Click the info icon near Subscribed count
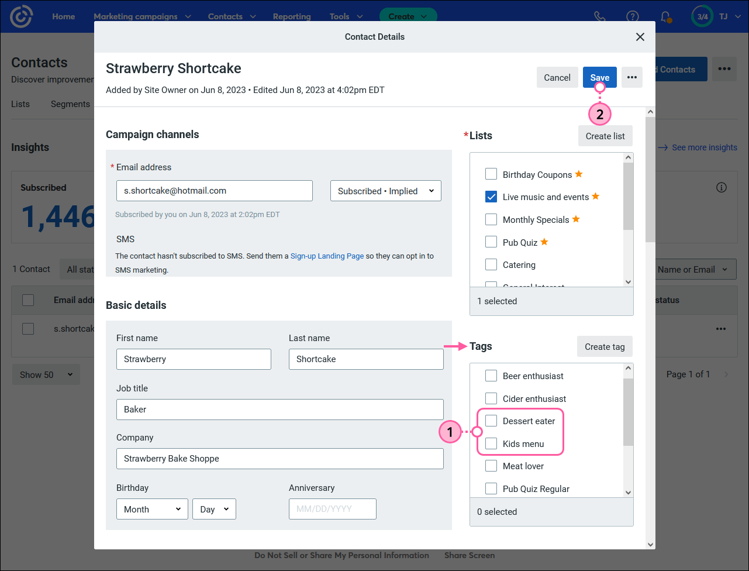The image size is (749, 571). point(721,187)
